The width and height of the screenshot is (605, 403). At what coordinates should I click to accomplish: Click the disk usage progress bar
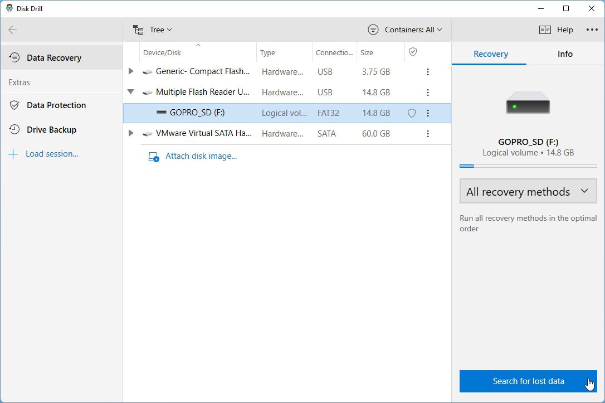coord(528,166)
